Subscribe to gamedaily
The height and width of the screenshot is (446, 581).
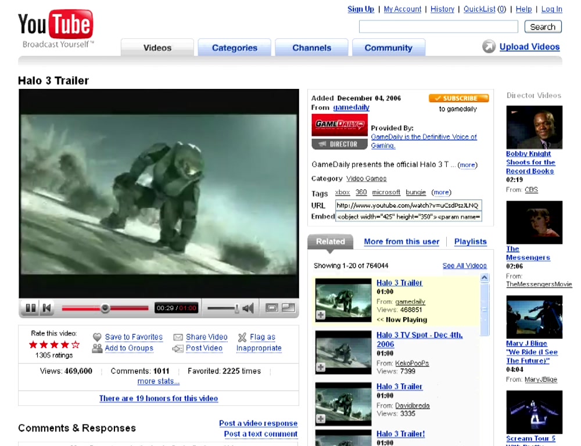click(459, 98)
